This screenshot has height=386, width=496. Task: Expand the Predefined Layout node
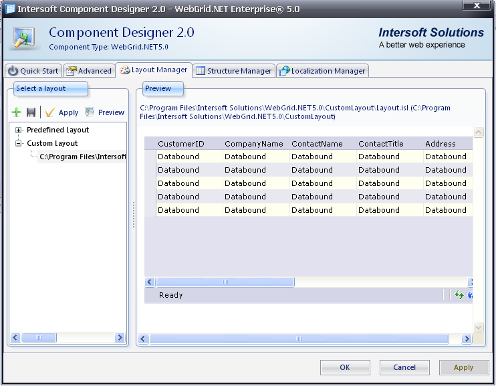18,130
